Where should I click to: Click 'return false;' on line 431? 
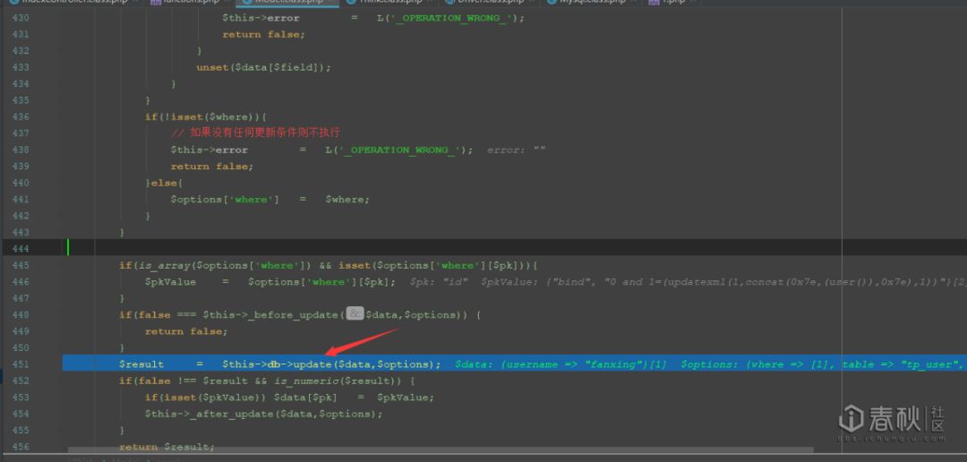(x=264, y=35)
